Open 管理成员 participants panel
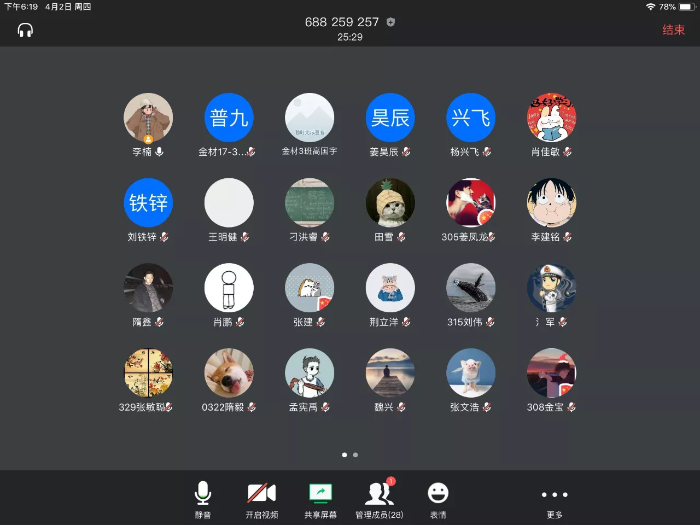 pos(379,500)
